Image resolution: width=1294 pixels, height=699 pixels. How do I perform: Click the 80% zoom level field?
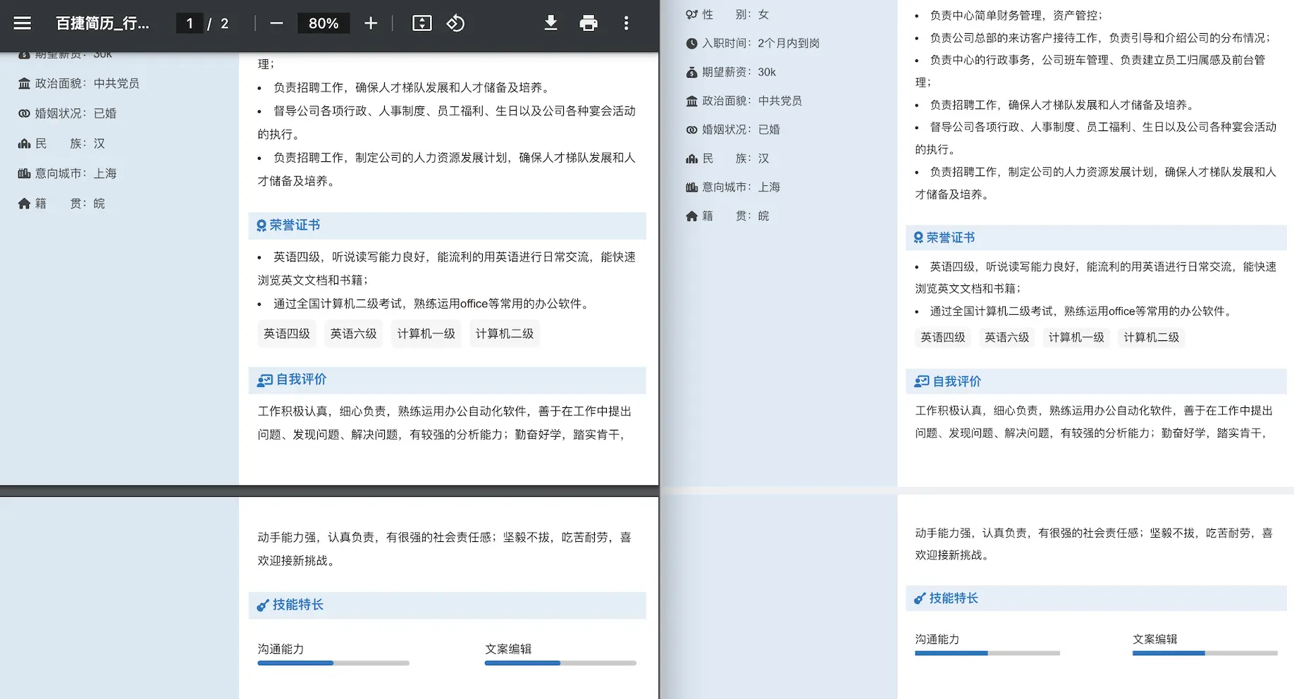[323, 23]
